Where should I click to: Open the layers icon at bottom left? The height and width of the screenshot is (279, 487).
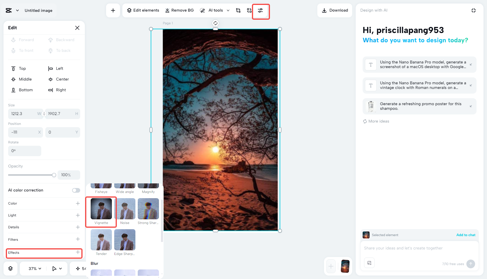(10, 269)
